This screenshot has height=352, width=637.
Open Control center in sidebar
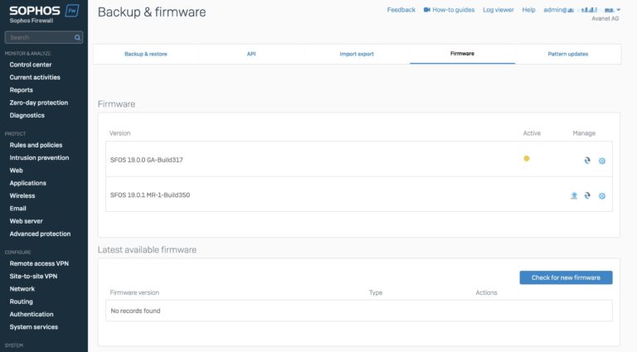coord(31,65)
